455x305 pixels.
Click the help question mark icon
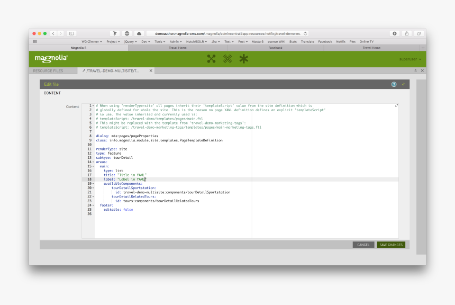[394, 84]
